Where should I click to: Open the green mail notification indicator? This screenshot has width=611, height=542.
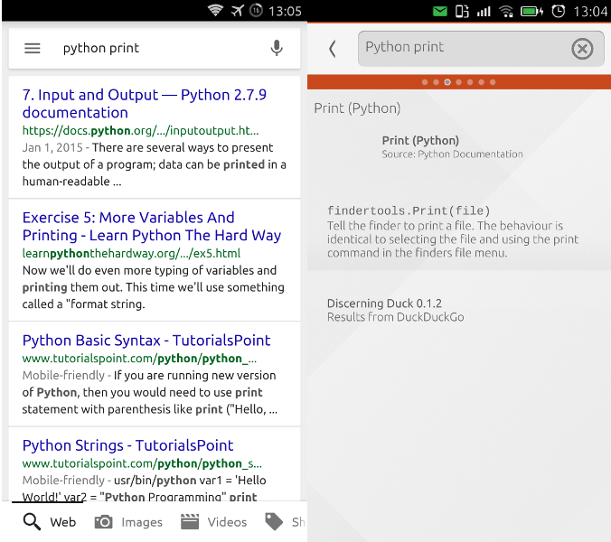(440, 12)
